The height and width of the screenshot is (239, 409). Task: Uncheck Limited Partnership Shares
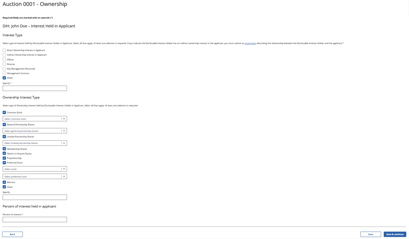tap(4, 137)
